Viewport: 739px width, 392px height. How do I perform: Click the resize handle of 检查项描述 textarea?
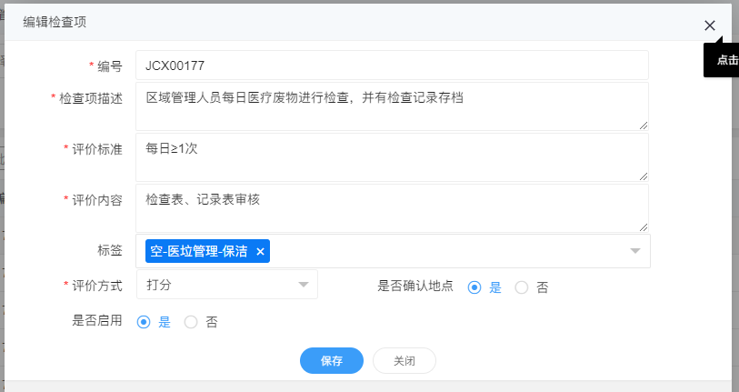644,125
